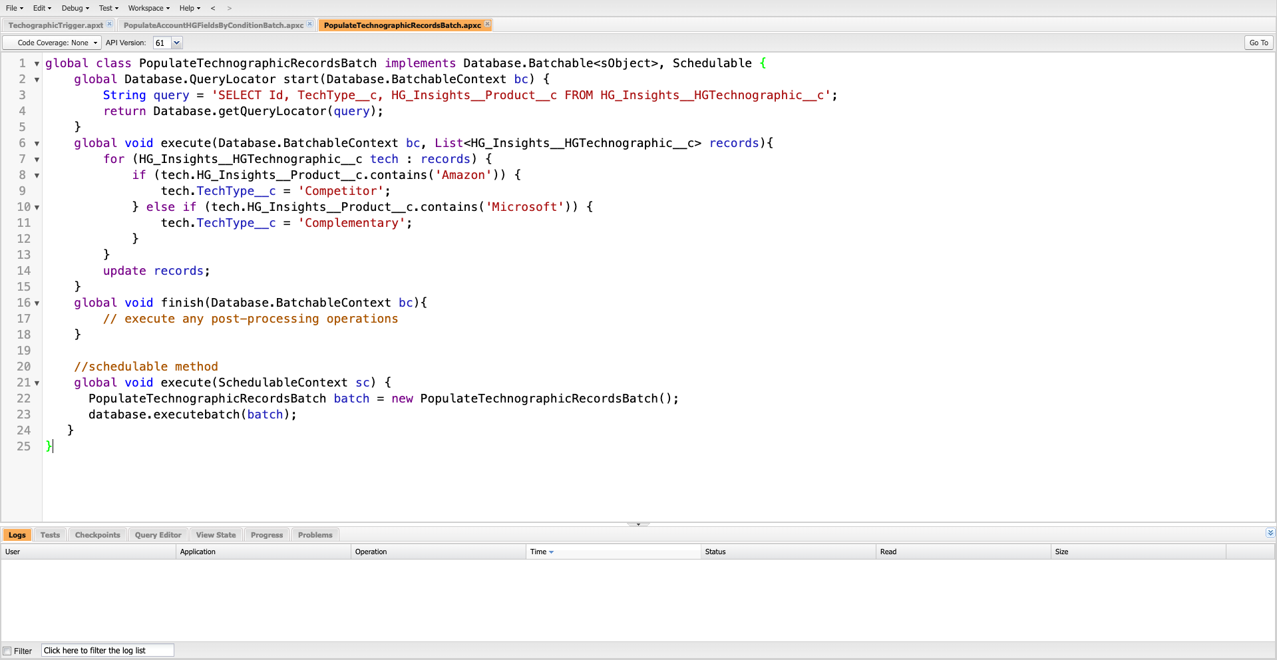This screenshot has height=660, width=1277.
Task: Click the panel splitter collapse handle
Action: click(638, 524)
